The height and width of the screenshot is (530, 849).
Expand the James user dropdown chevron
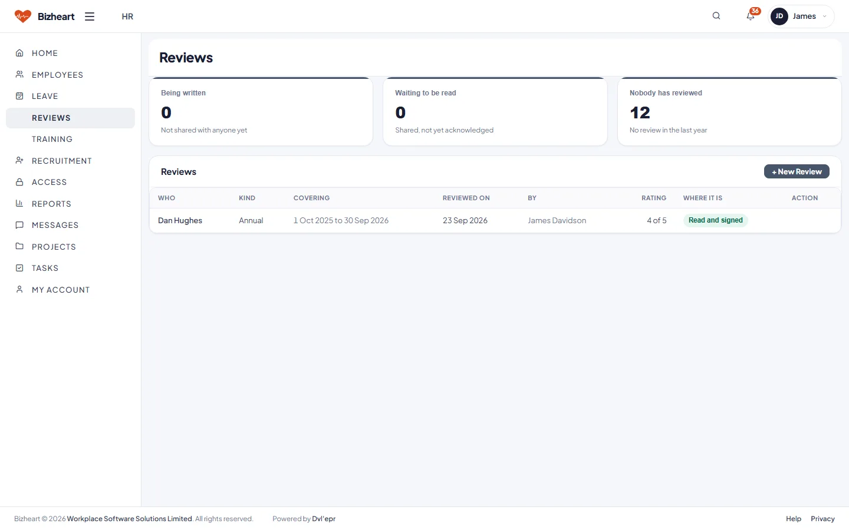point(824,16)
